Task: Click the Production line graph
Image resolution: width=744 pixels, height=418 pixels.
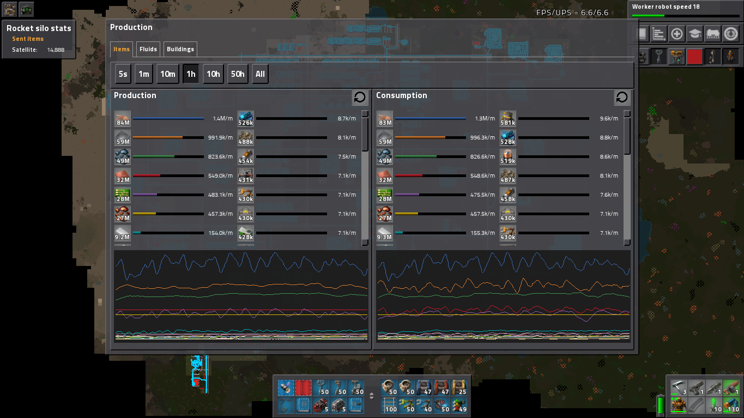Action: tap(241, 296)
